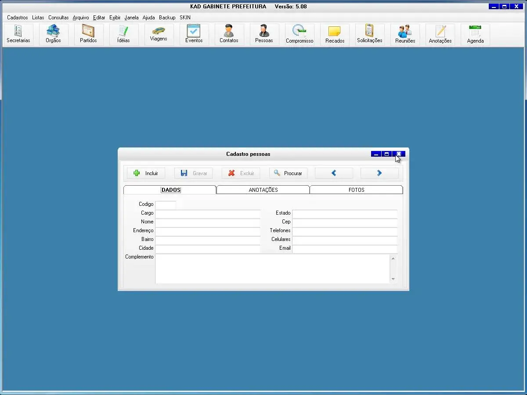Focus the Codigo input field
The image size is (527, 395).
(166, 205)
